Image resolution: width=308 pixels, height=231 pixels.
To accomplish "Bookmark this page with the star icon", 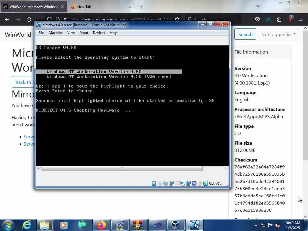I will pos(177,19).
